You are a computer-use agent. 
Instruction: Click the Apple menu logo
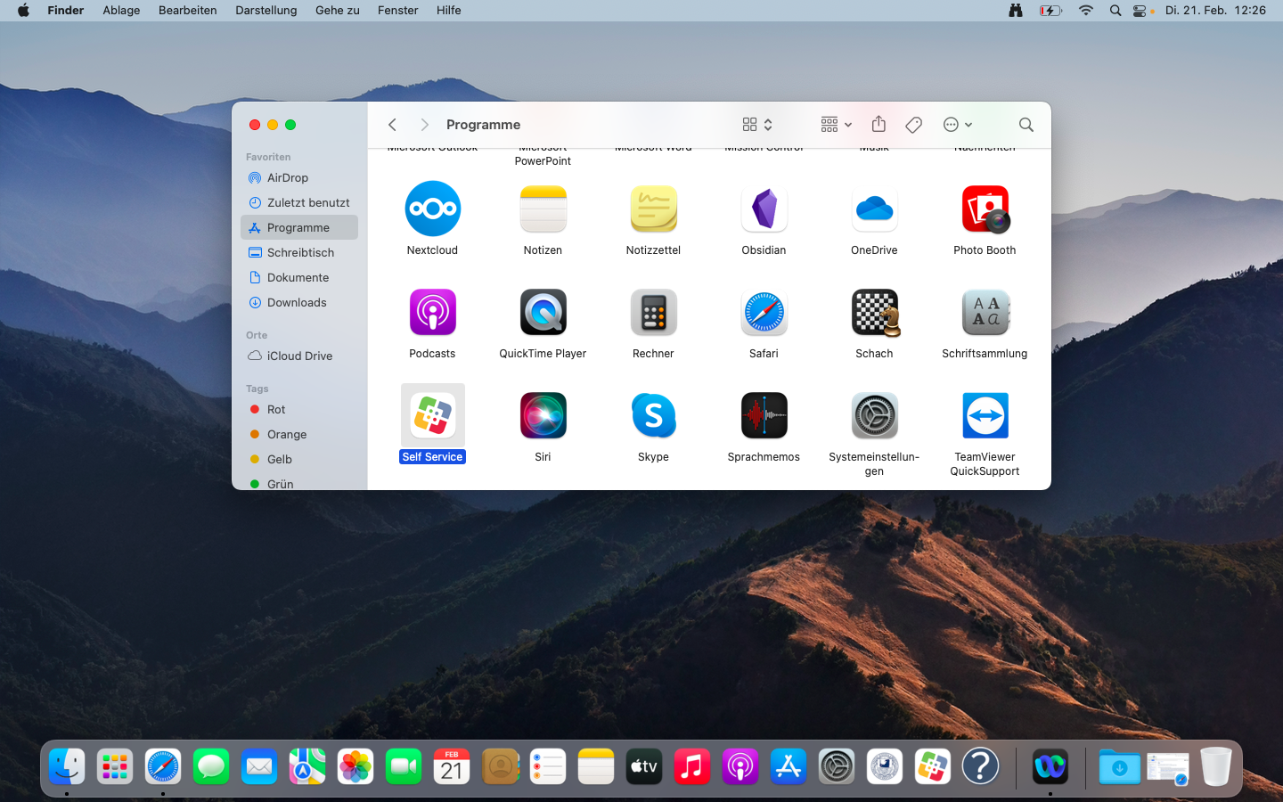pos(23,11)
